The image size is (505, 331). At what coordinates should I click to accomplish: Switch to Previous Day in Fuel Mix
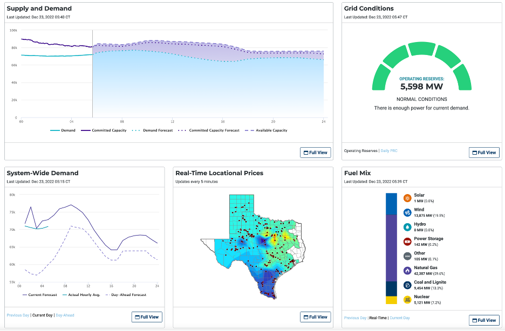click(x=354, y=317)
